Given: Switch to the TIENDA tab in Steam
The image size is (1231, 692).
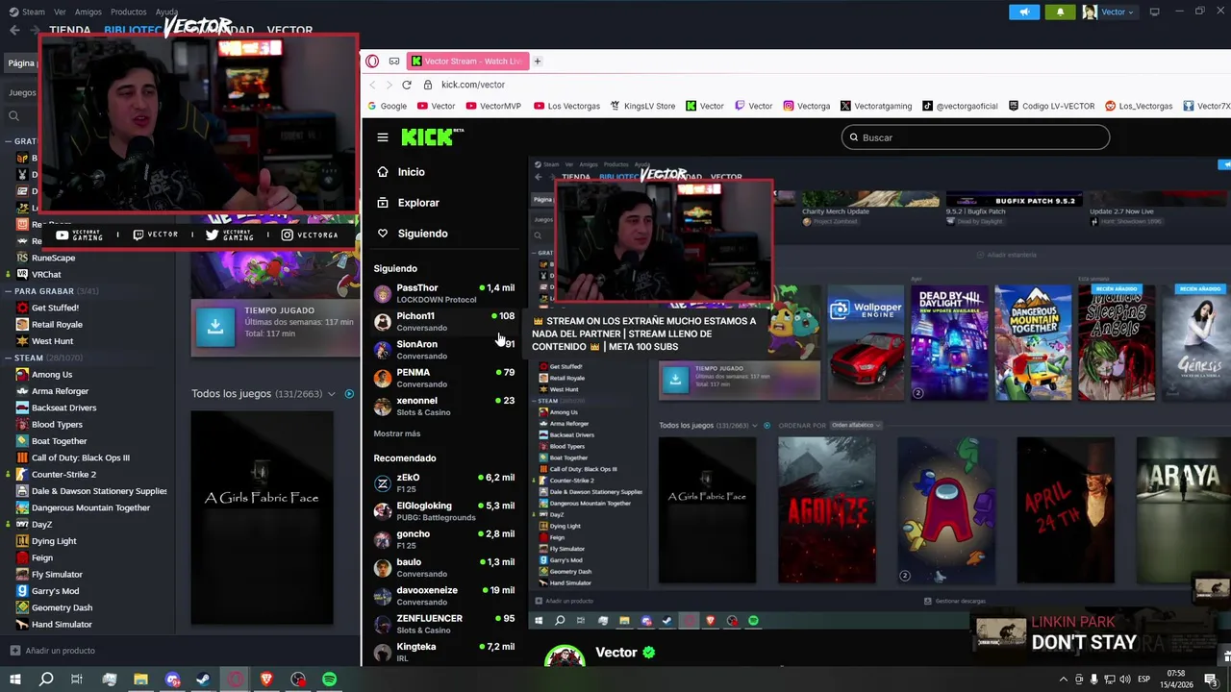Looking at the screenshot, I should pos(69,31).
